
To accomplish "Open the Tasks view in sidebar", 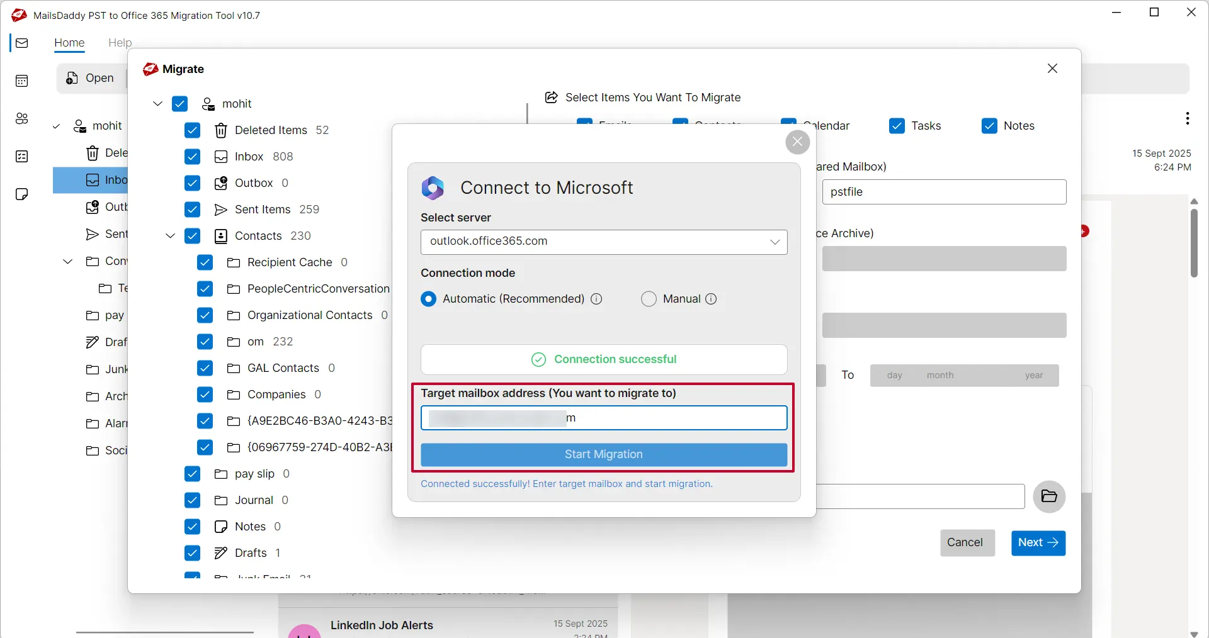I will pyautogui.click(x=22, y=156).
